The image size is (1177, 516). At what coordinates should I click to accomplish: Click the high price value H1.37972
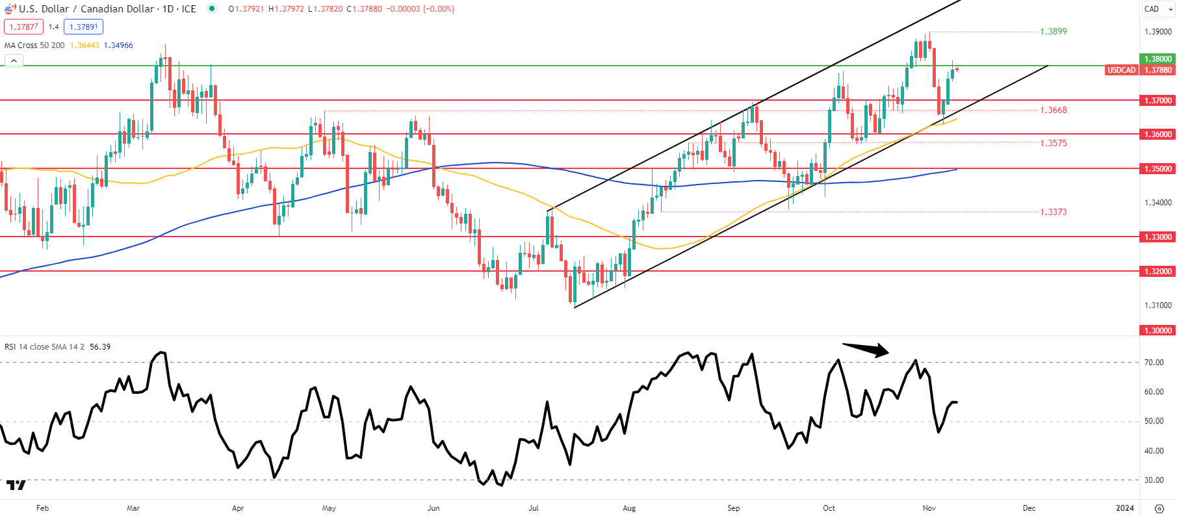(x=286, y=9)
